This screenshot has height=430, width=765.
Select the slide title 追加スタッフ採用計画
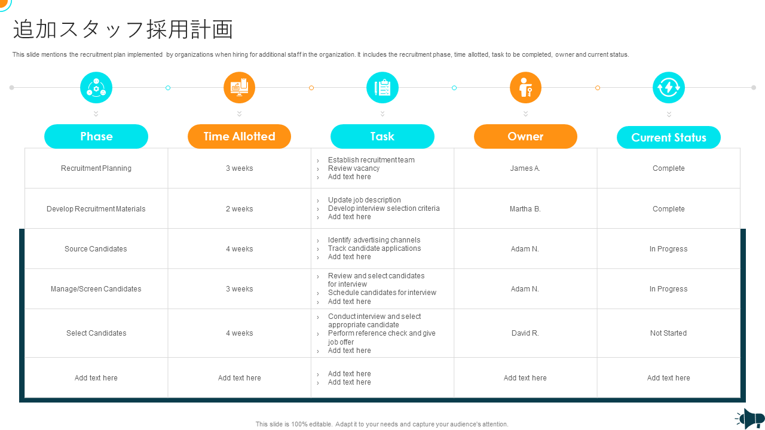[123, 29]
